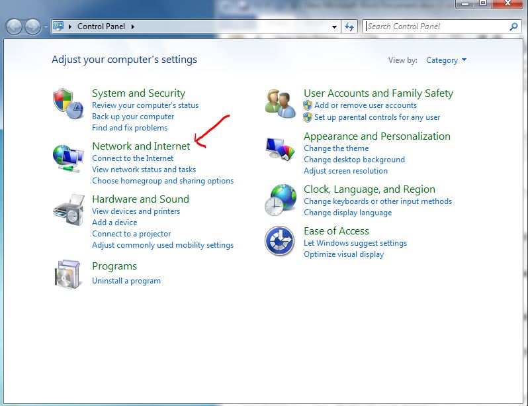This screenshot has width=528, height=406.
Task: Click the Clock, Language, and Region globe icon
Action: click(281, 200)
